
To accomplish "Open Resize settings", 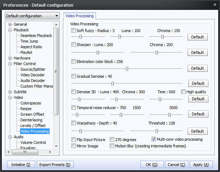I will [x=26, y=109].
